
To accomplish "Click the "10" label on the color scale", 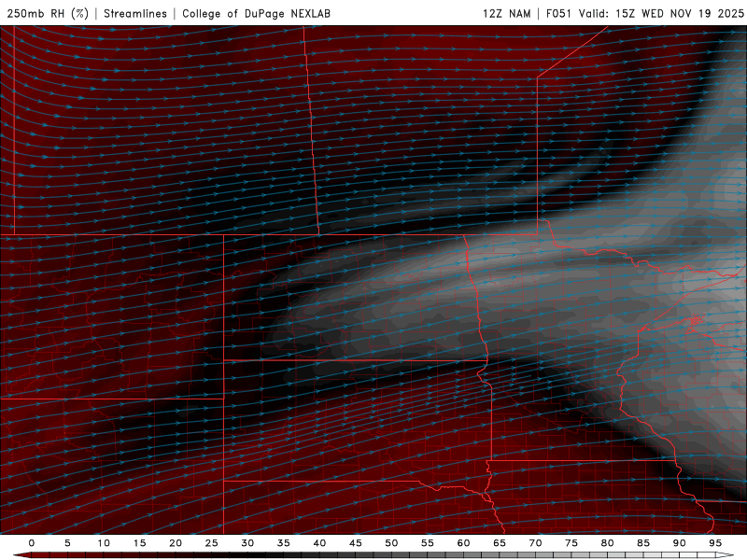I will [104, 543].
